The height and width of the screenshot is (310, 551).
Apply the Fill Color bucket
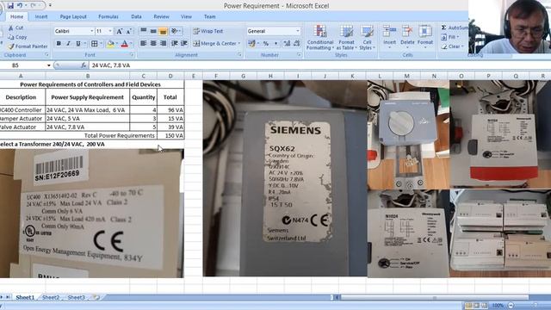[x=110, y=44]
